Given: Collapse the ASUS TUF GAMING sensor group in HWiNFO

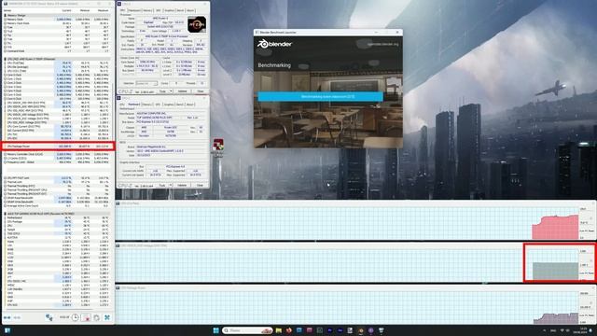Looking at the screenshot, I should click(x=5, y=214).
